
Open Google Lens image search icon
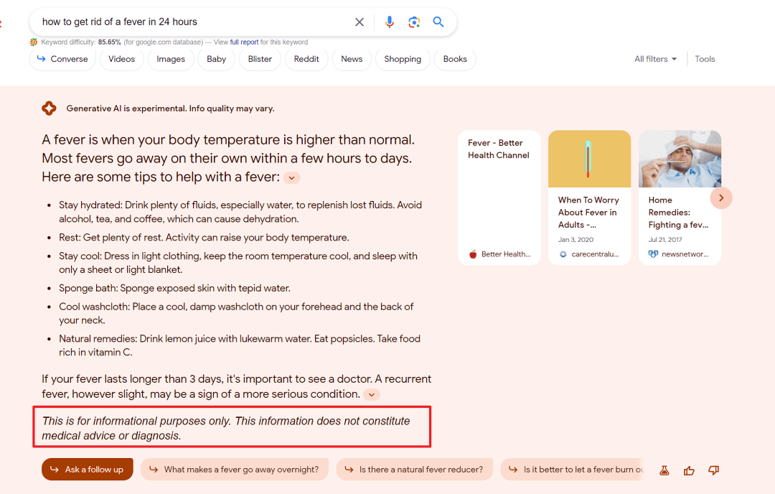click(414, 22)
